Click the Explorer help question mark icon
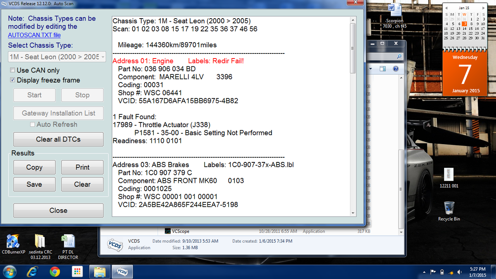This screenshot has height=279, width=496. [x=396, y=69]
